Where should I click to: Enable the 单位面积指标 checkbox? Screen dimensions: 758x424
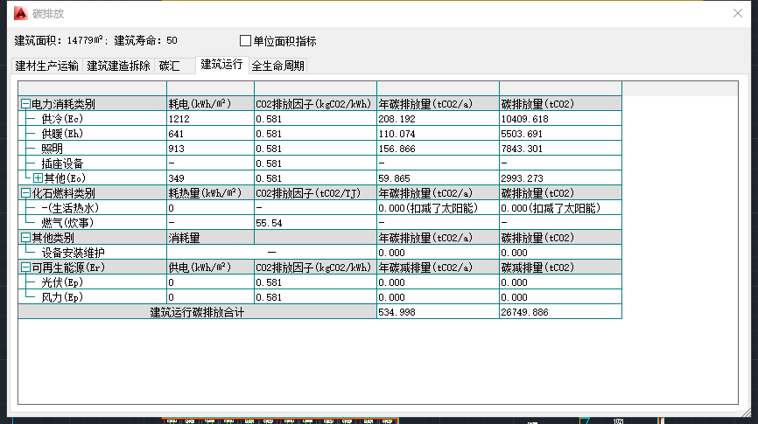pyautogui.click(x=246, y=40)
